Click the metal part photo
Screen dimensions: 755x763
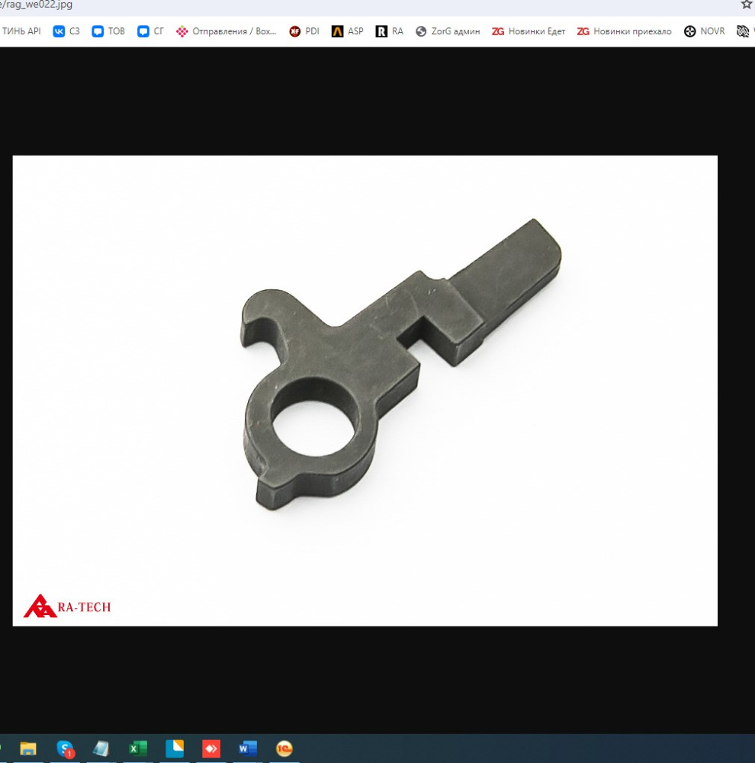coord(365,391)
